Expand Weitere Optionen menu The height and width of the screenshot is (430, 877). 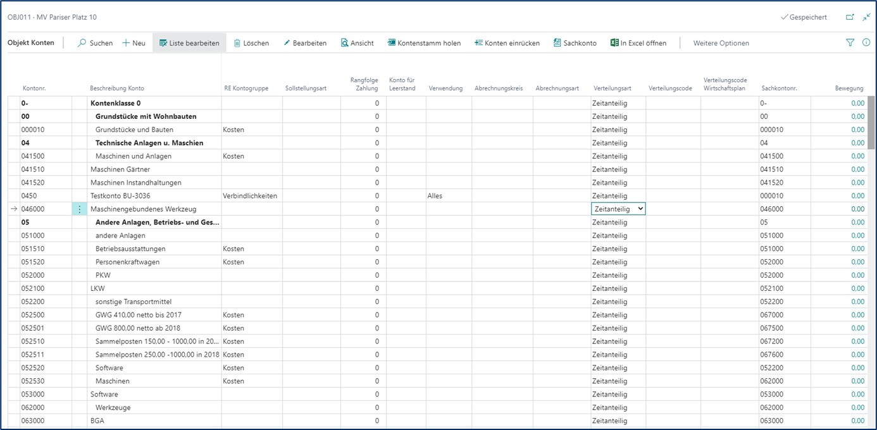721,43
